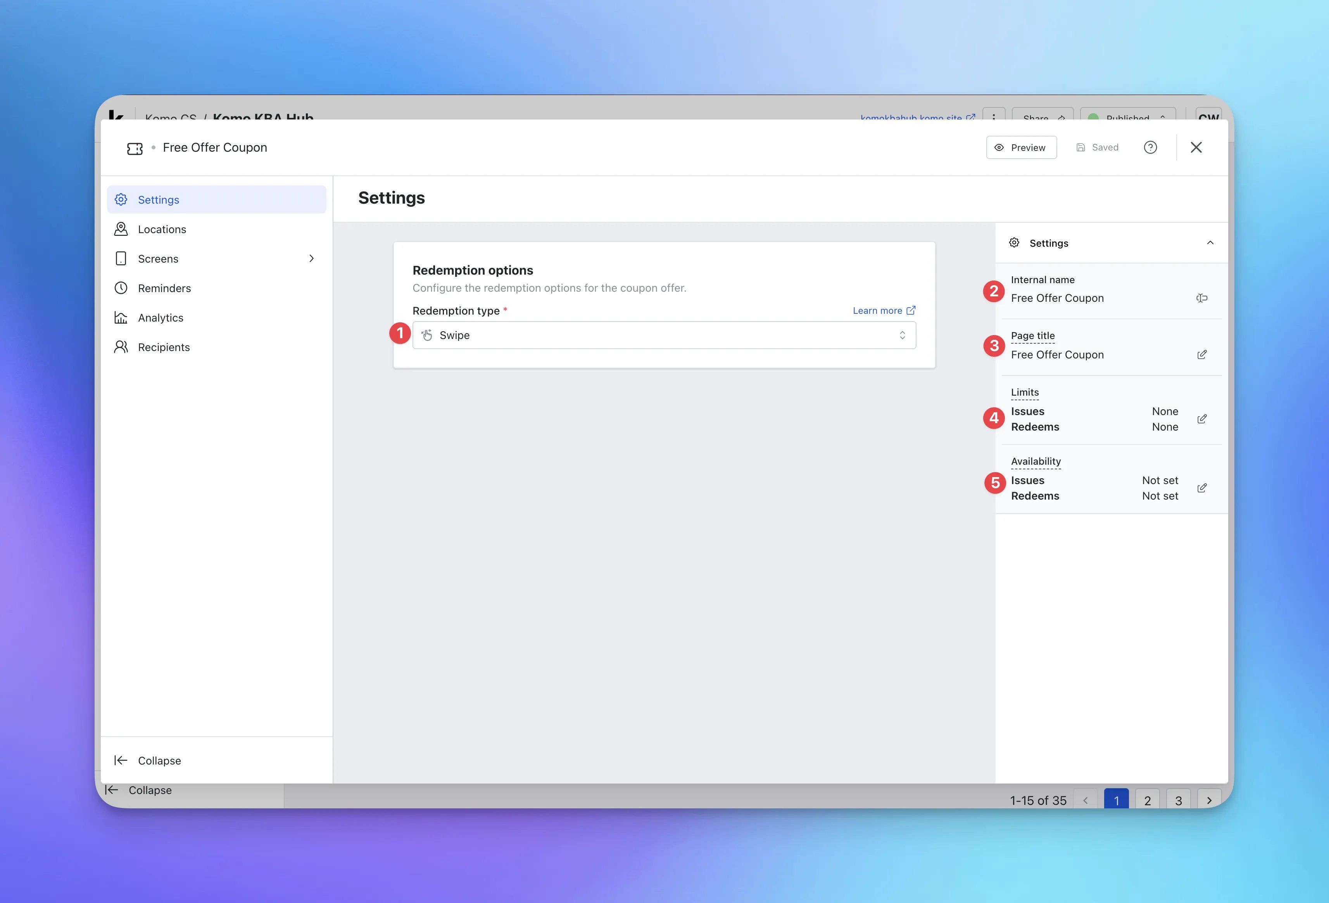
Task: Click the Availability Issues Not set value
Action: pyautogui.click(x=1160, y=480)
